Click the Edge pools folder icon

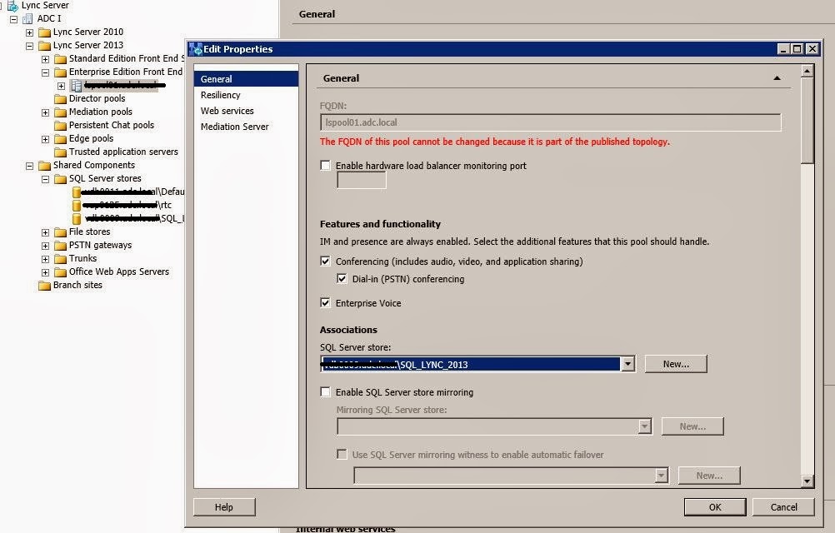click(x=61, y=139)
